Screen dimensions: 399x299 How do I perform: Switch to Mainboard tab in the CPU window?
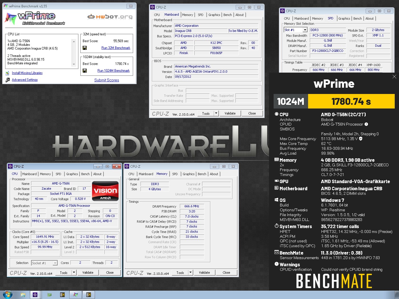pos(29,174)
